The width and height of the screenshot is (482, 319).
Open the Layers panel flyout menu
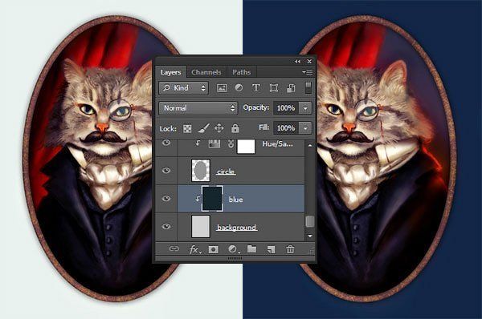tap(307, 72)
